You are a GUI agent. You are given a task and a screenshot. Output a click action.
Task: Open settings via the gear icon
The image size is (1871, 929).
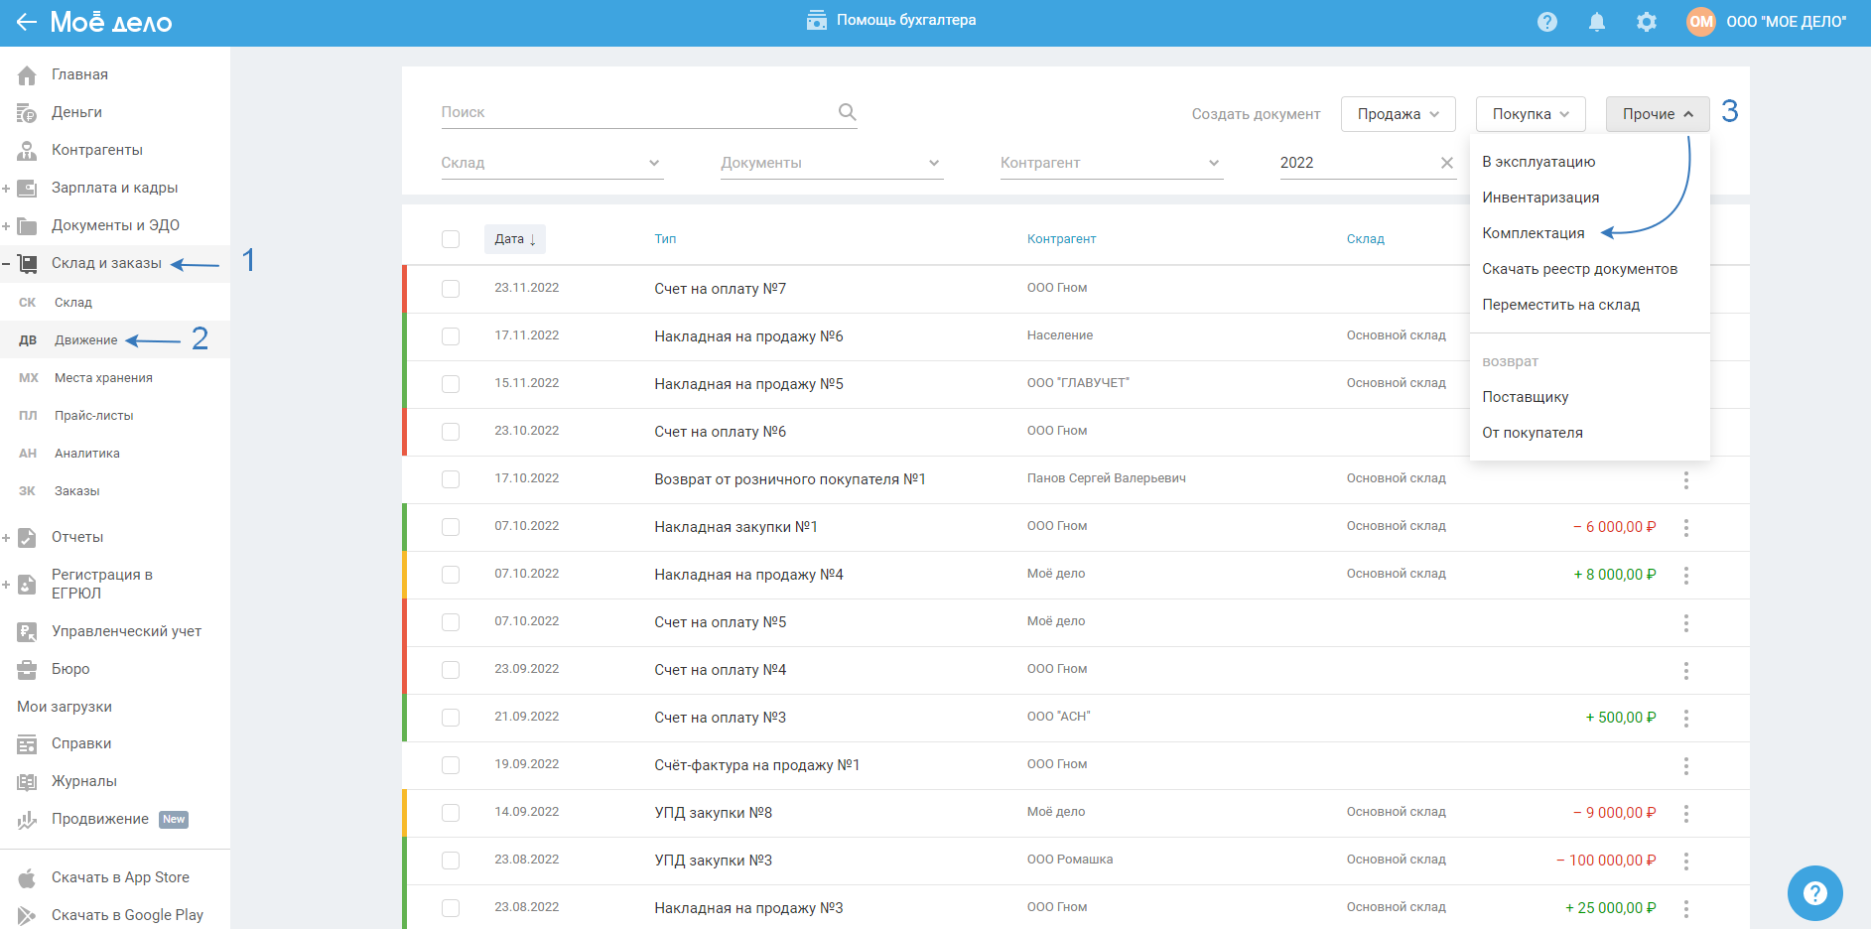point(1646,22)
